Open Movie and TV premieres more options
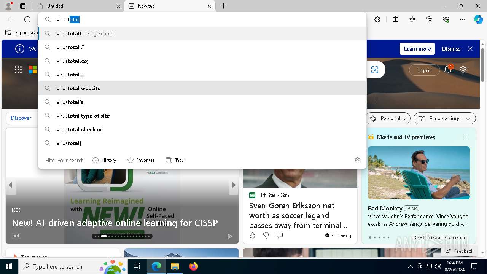Screen dimensions: 487x274 coord(464,137)
